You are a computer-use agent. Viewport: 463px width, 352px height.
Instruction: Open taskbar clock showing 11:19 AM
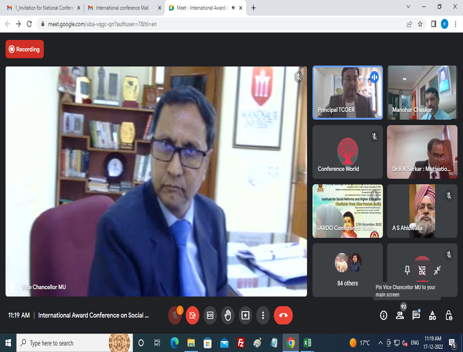pos(433,343)
